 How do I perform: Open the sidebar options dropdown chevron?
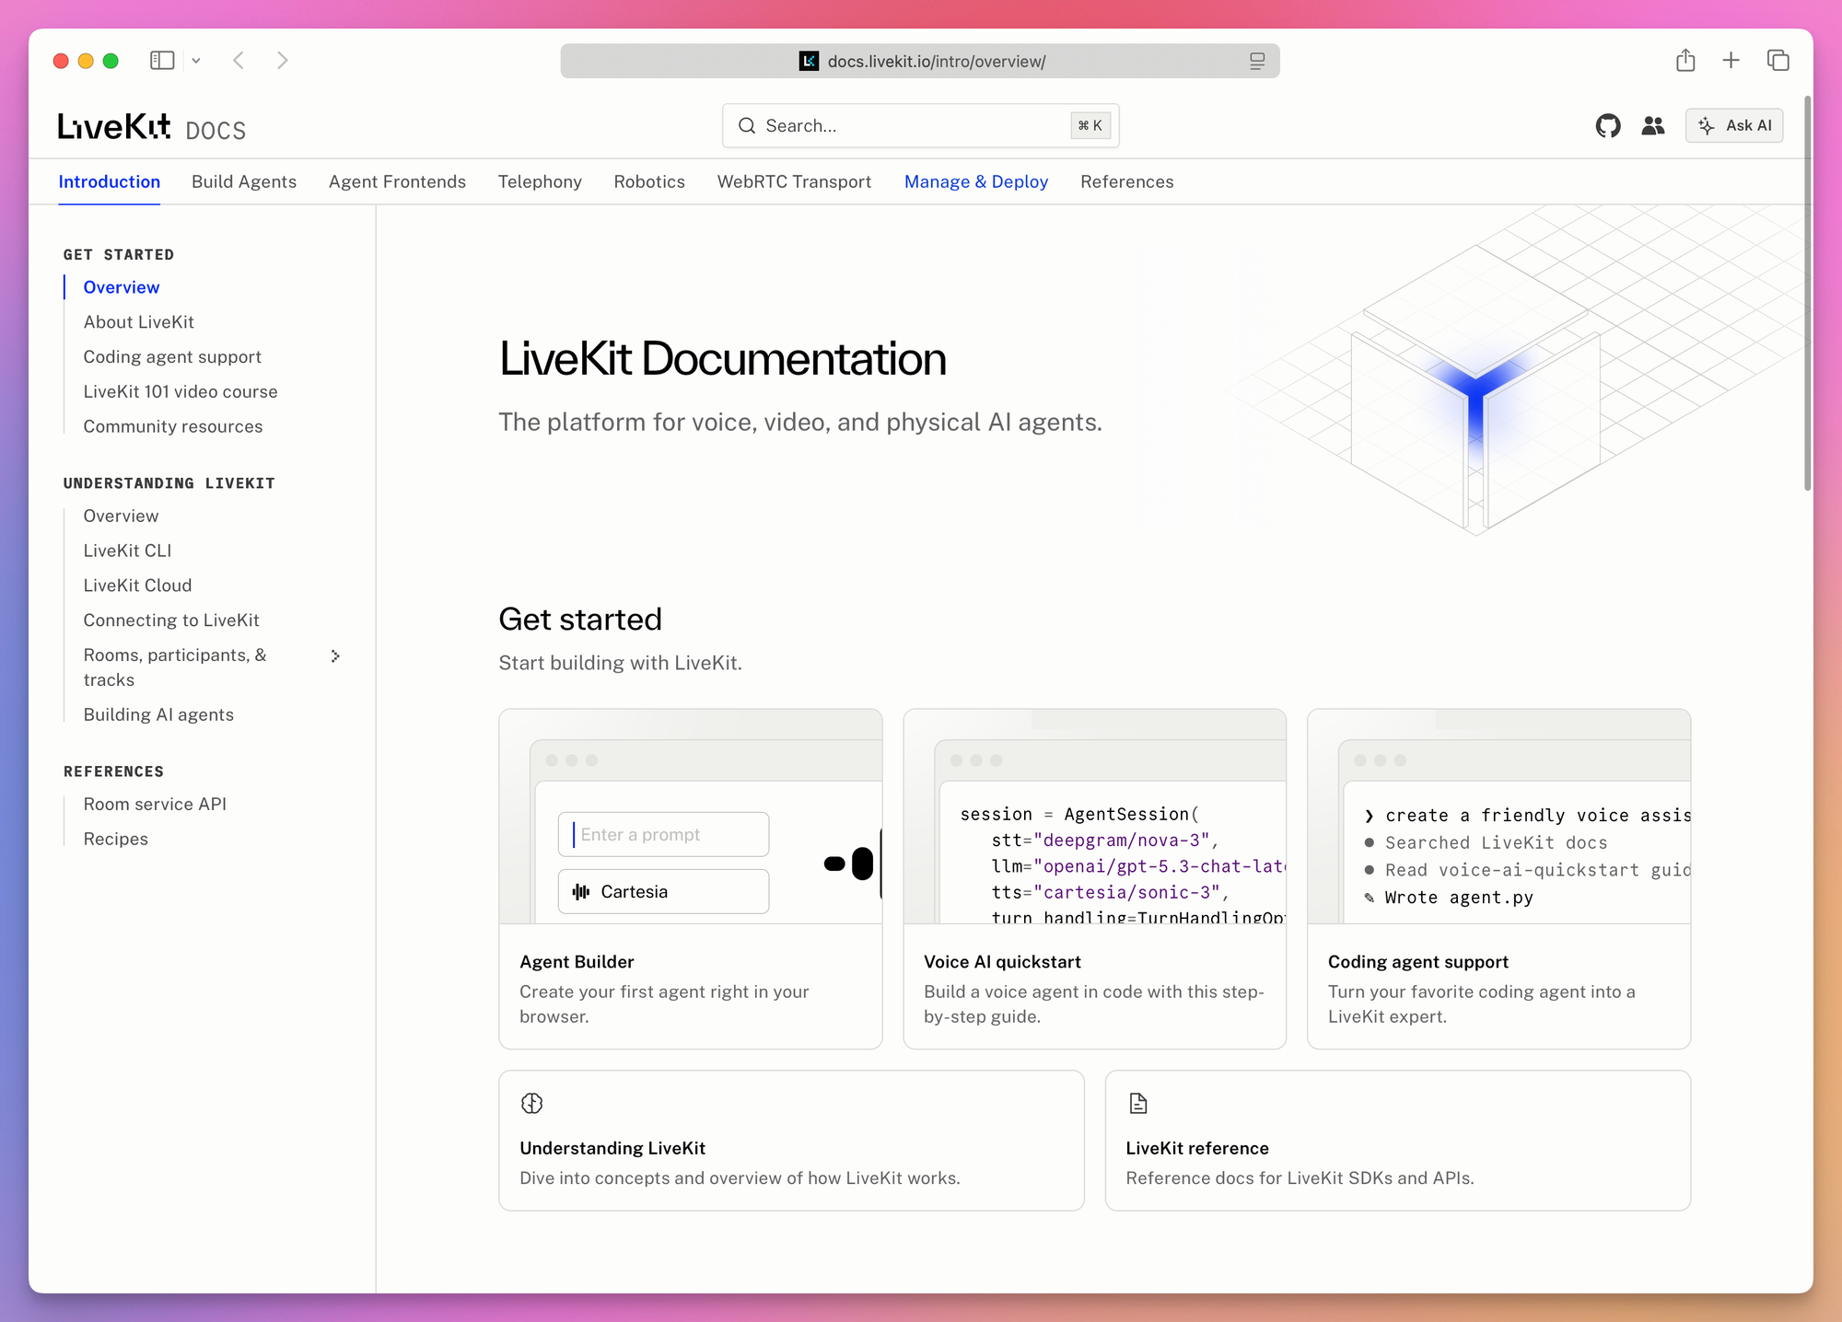point(196,61)
